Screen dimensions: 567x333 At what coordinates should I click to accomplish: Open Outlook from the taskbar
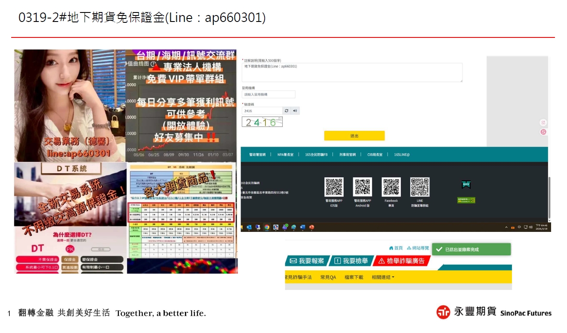(249, 227)
